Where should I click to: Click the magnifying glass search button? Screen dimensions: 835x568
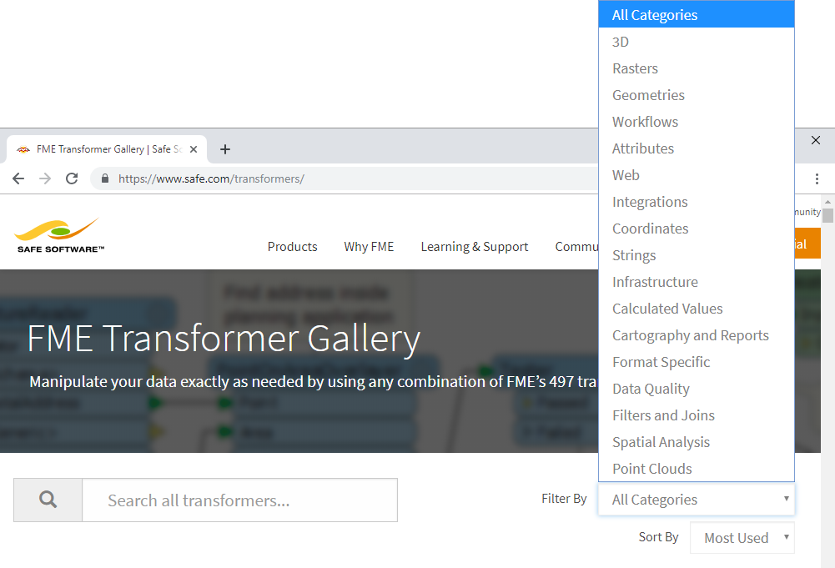48,500
